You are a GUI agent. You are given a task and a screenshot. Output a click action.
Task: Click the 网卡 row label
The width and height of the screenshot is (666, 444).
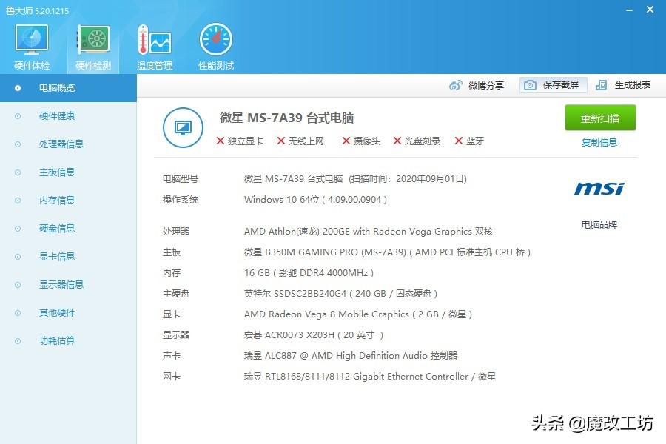click(x=172, y=377)
